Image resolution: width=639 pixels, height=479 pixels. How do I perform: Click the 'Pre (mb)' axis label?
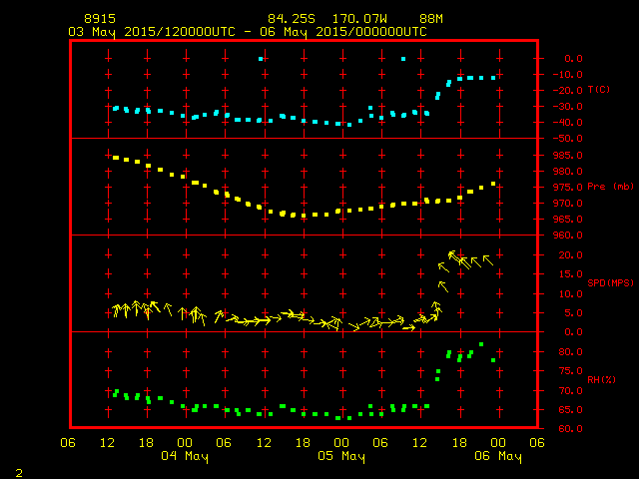click(x=610, y=187)
